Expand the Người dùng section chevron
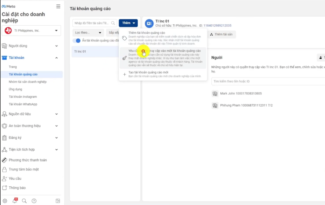The width and height of the screenshot is (325, 205). (x=56, y=46)
